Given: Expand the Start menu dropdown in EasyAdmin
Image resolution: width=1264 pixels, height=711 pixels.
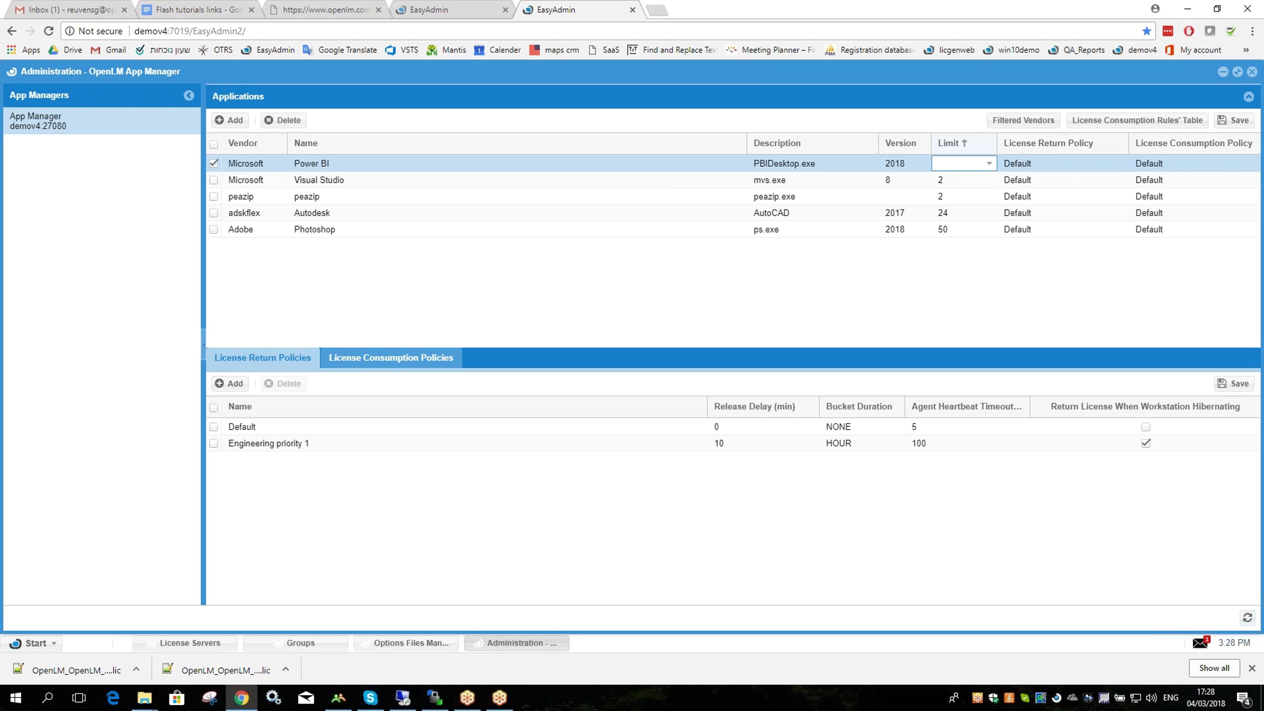Looking at the screenshot, I should (x=54, y=643).
